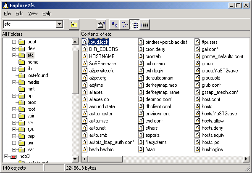Select the tmp folder in tree
The image size is (252, 173).
(x=31, y=136)
